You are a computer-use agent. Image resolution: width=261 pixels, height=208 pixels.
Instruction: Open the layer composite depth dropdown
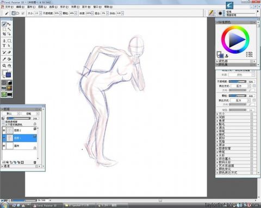click(x=30, y=114)
